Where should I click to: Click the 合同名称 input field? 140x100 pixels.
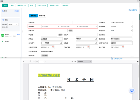click(x=57, y=22)
